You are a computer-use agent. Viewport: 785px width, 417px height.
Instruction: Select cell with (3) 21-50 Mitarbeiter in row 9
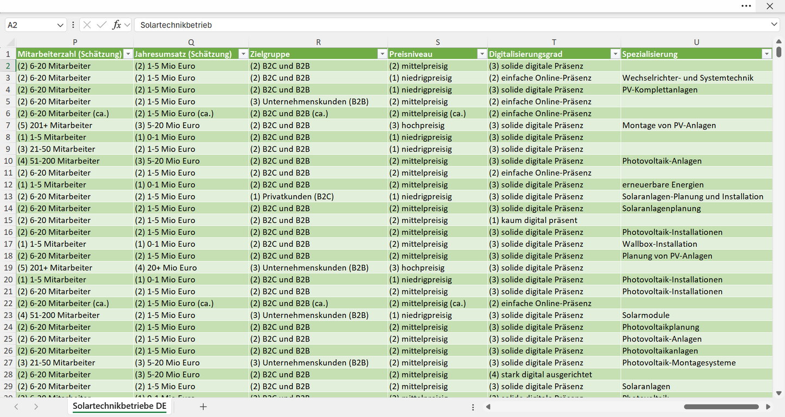tap(75, 149)
